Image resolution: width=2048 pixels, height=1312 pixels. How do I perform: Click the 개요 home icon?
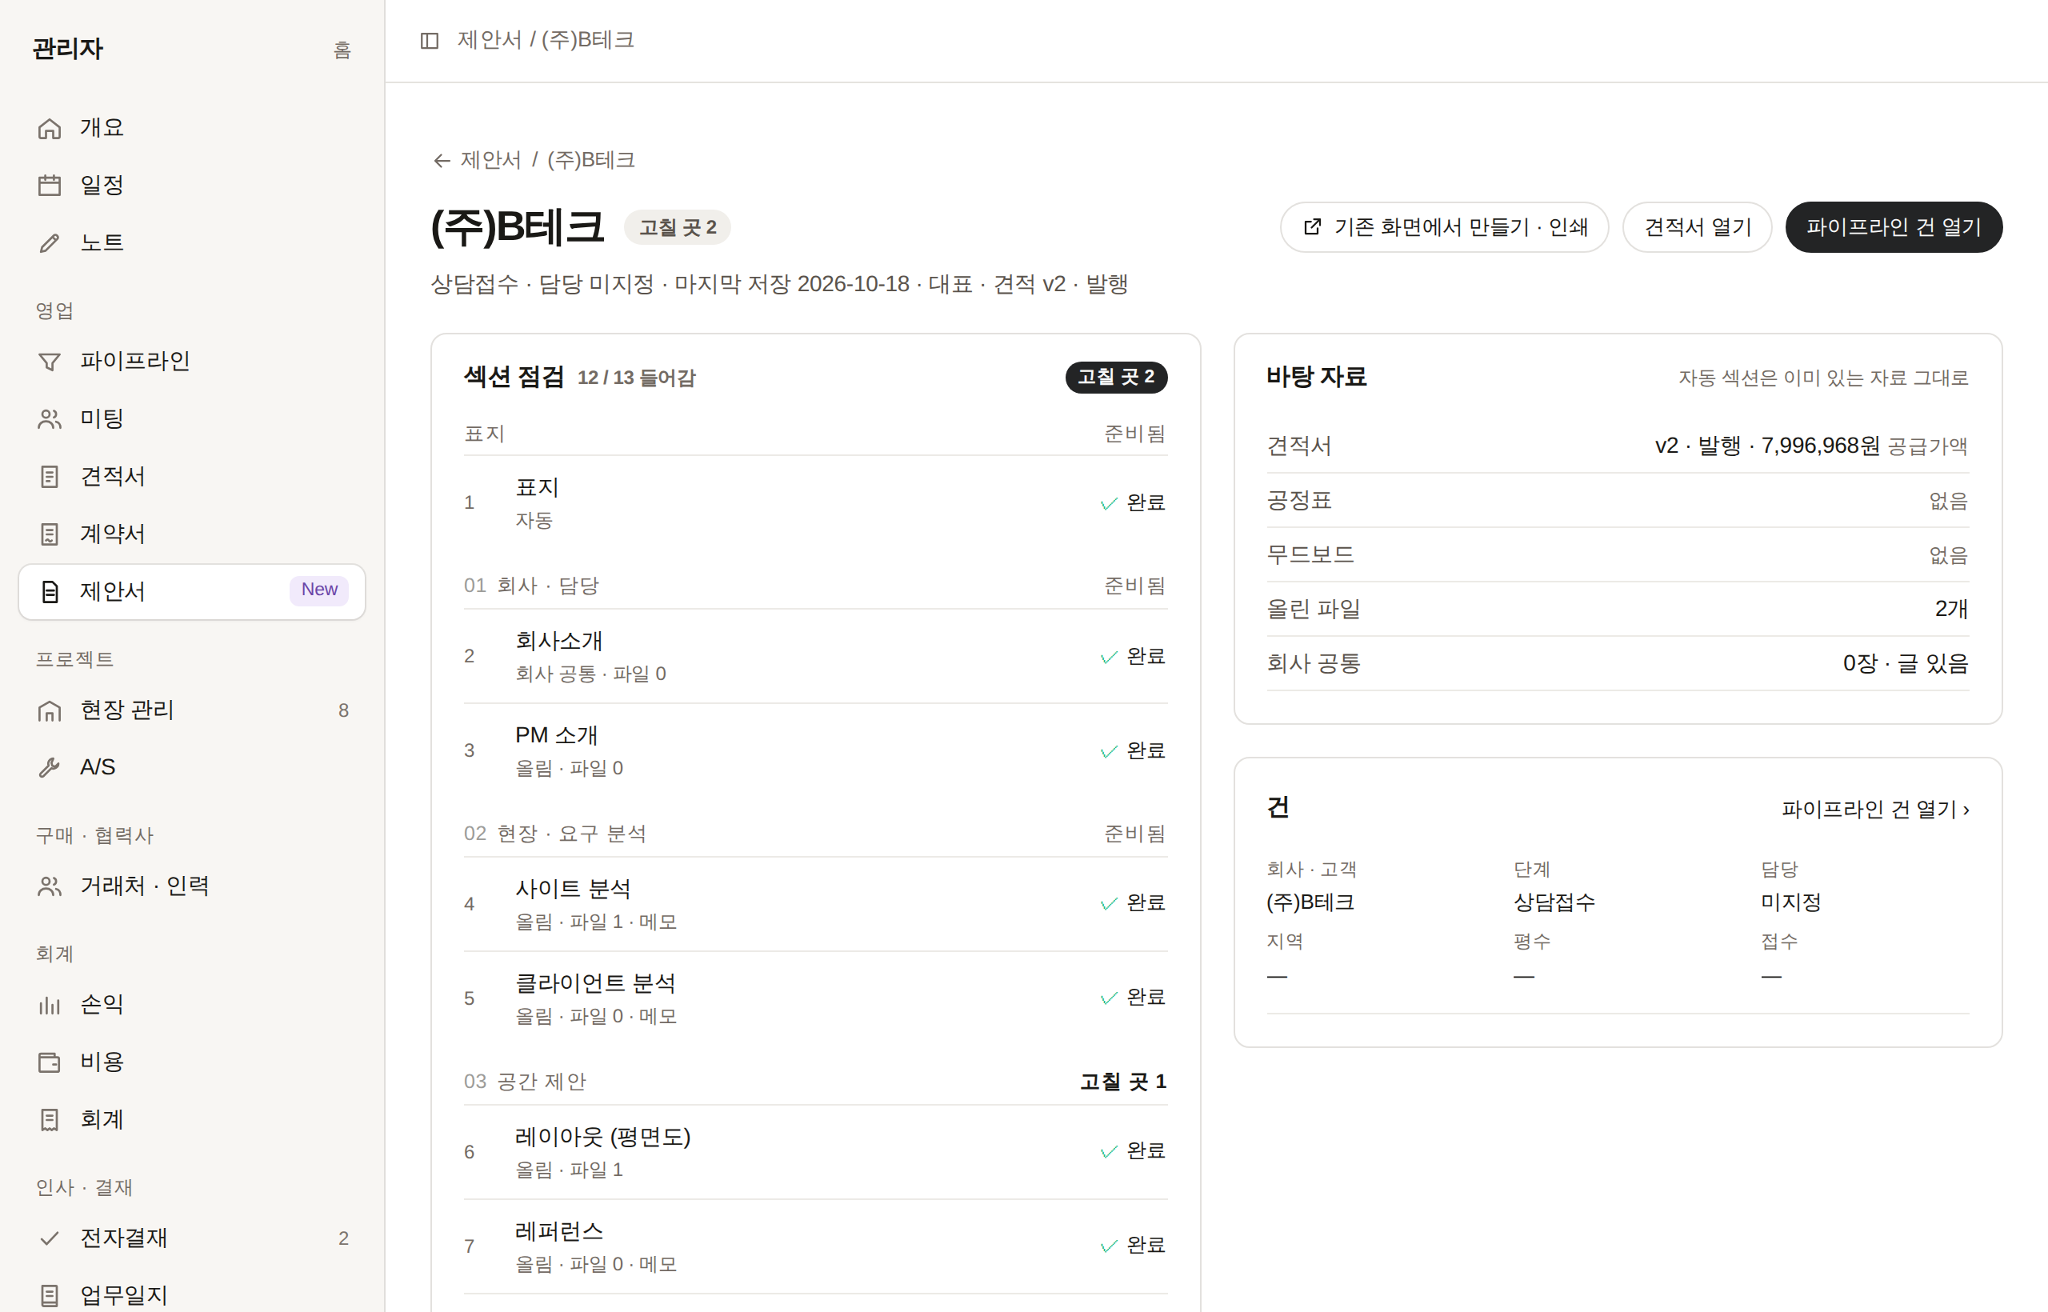pos(50,129)
